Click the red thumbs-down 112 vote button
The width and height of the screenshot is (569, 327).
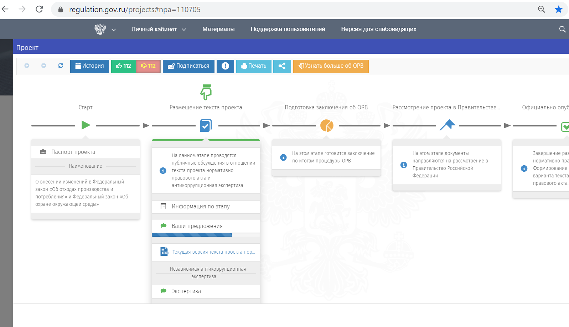pos(148,66)
